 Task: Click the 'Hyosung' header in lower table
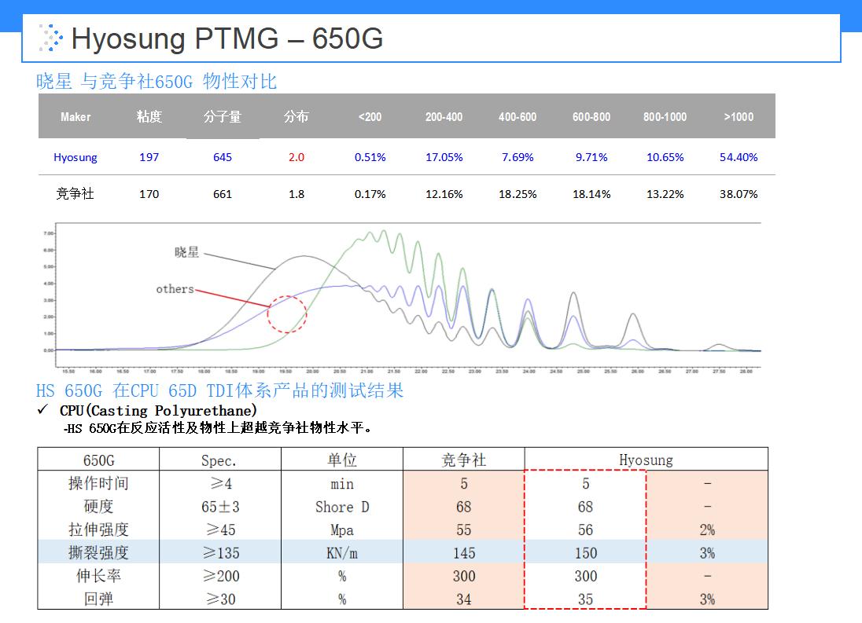click(646, 460)
